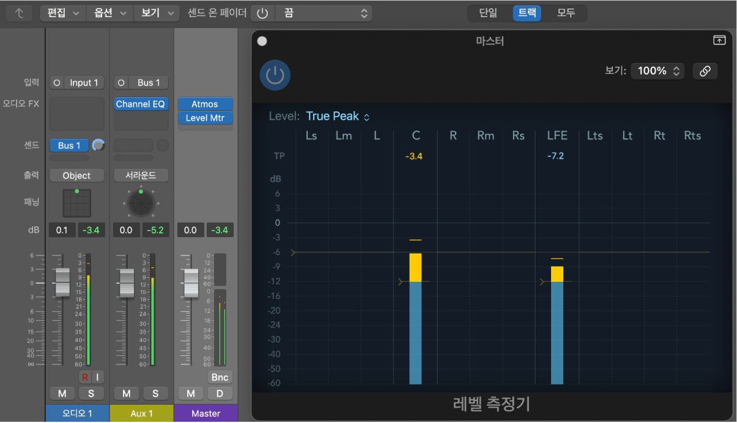Click the mixer back-arrow icon
The width and height of the screenshot is (737, 423).
point(20,13)
